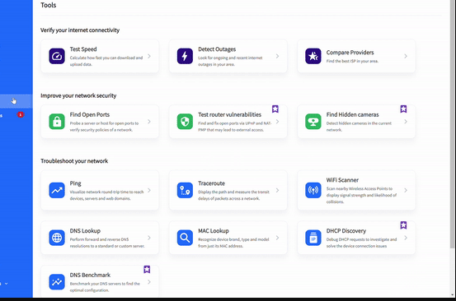This screenshot has height=301, width=456.
Task: Expand the sidebar bottom dropdown chevron
Action: pyautogui.click(x=6, y=284)
